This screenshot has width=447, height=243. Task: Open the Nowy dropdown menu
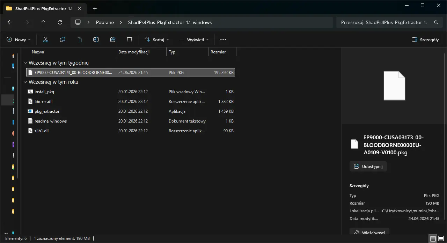click(x=19, y=40)
